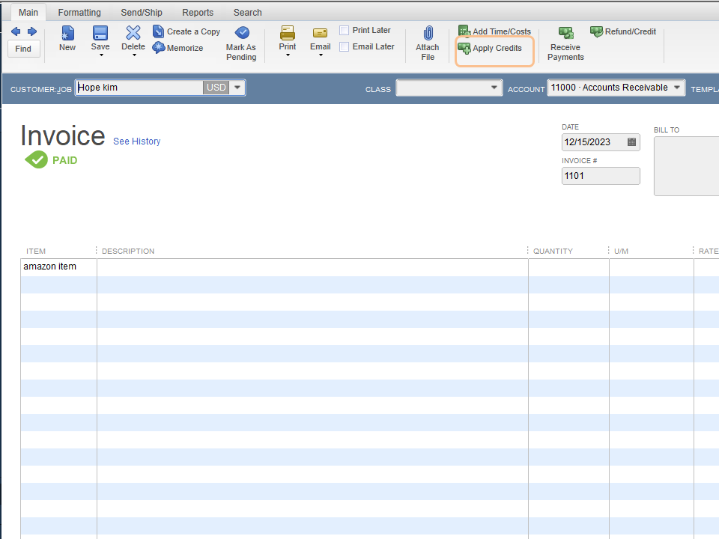Screen dimensions: 719x539
Task: Go to next invoice with right arrow
Action: click(x=32, y=31)
